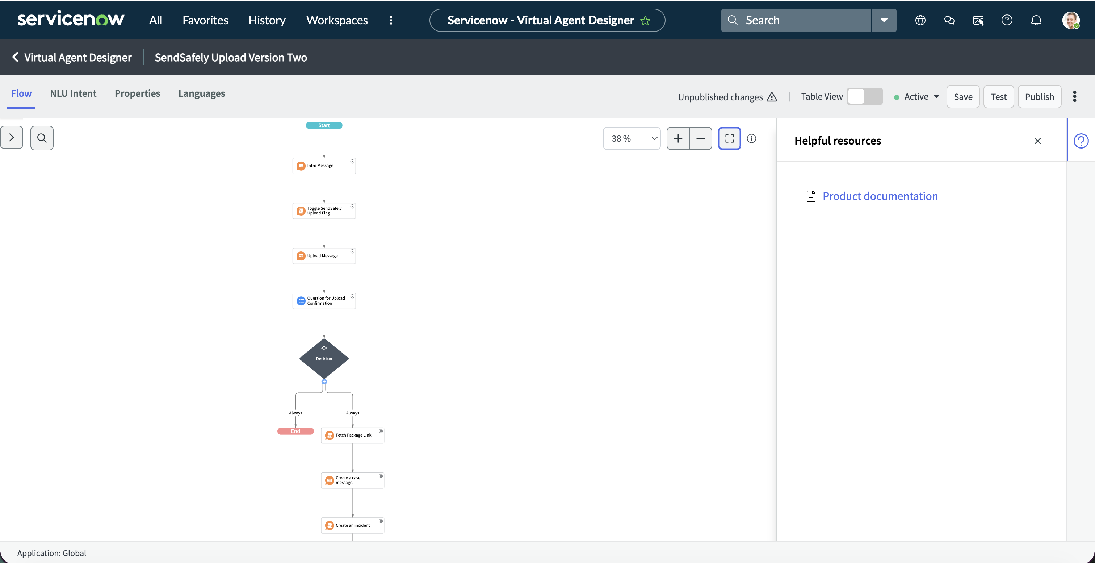Click the canvas info icon

[x=751, y=139]
